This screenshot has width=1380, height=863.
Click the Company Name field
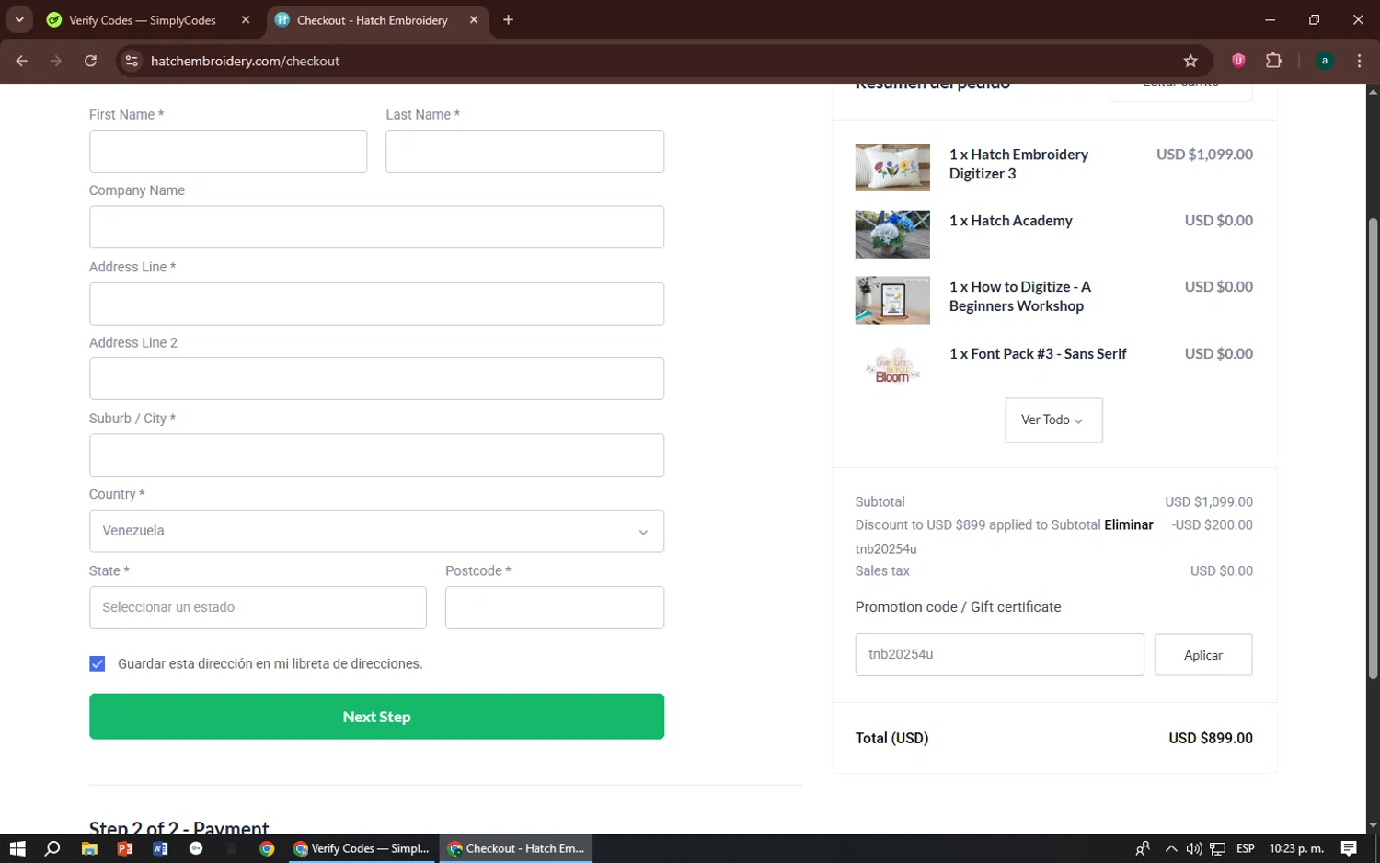coord(376,227)
